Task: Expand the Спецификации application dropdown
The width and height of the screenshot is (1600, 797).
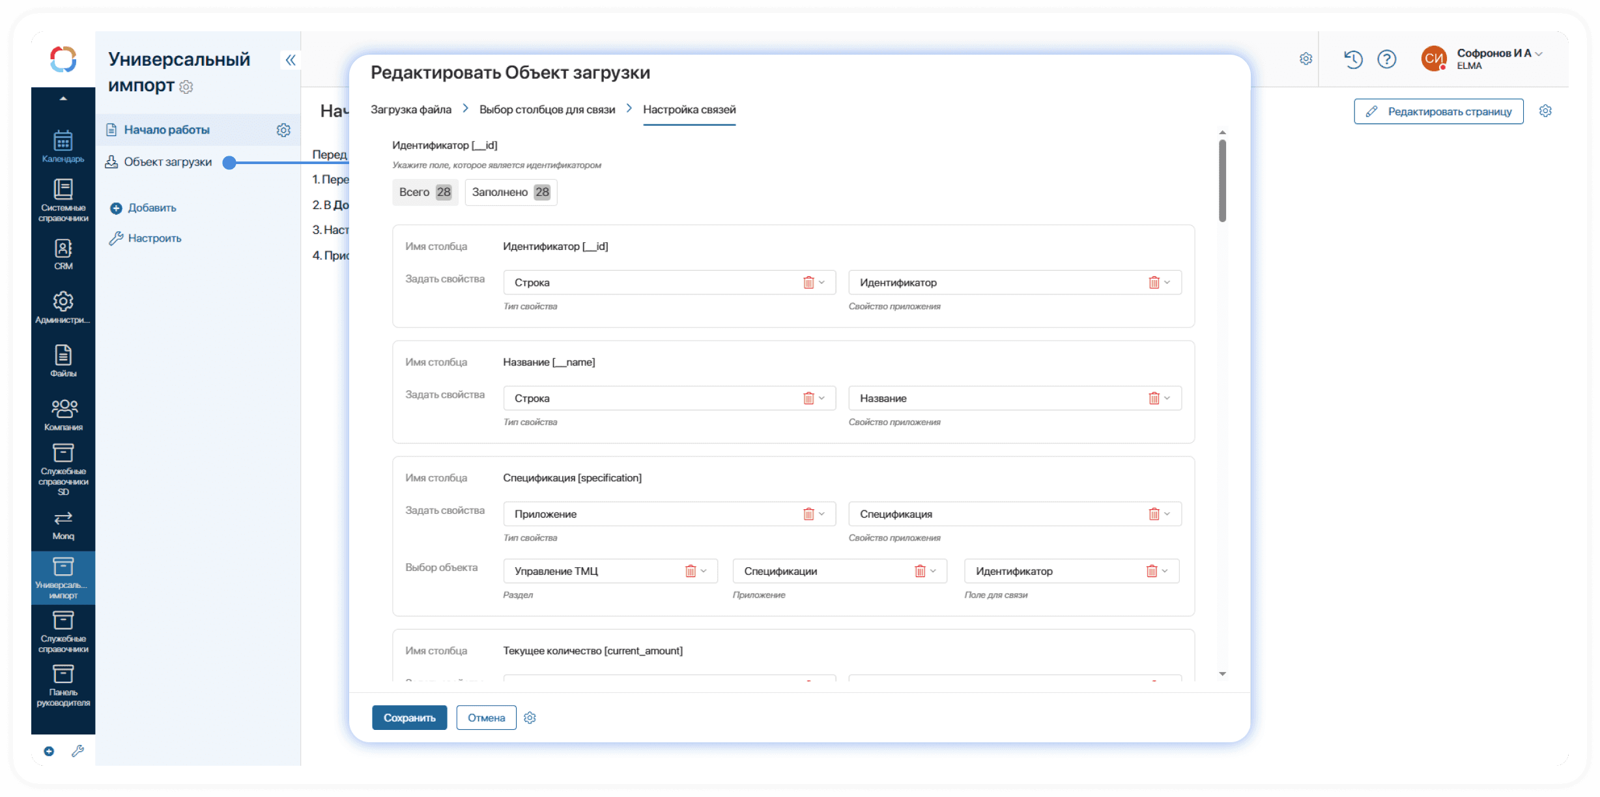Action: 933,571
